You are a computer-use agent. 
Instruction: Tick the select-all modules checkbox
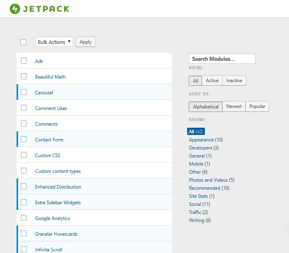point(23,42)
